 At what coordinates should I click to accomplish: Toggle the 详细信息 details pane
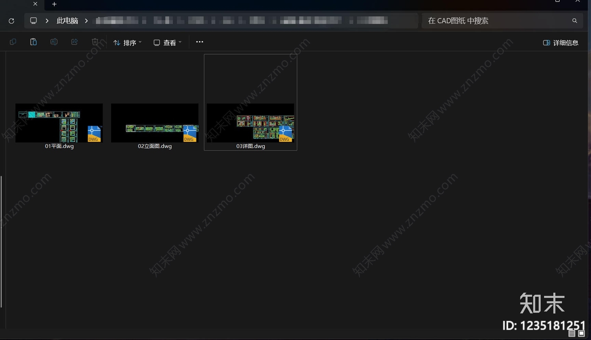click(560, 43)
